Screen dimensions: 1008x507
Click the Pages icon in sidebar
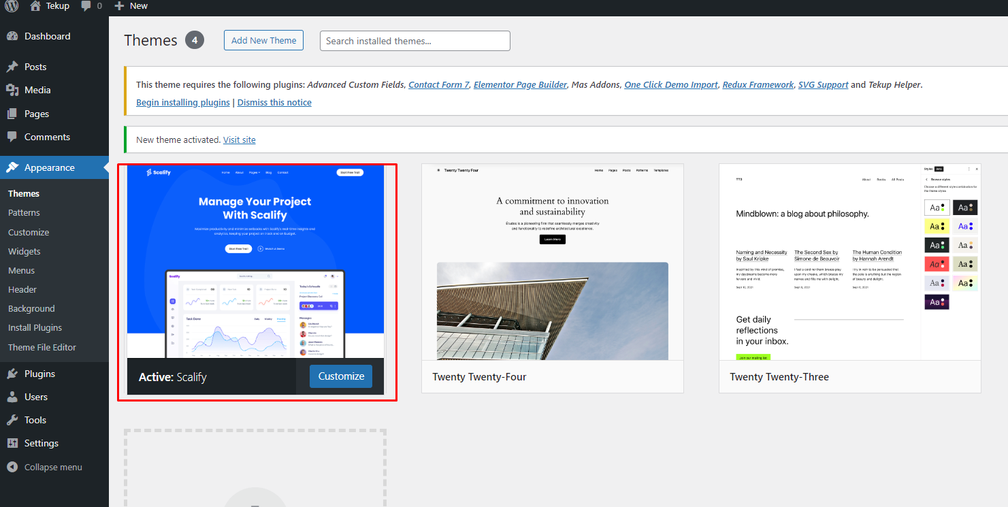12,114
